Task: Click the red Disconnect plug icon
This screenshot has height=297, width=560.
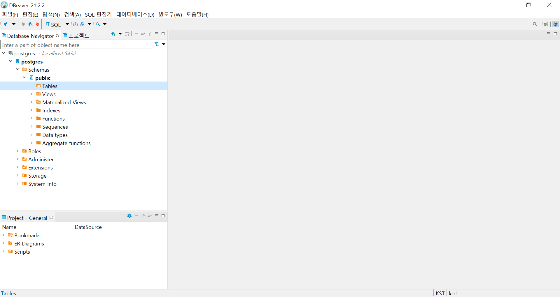Action: [x=37, y=24]
